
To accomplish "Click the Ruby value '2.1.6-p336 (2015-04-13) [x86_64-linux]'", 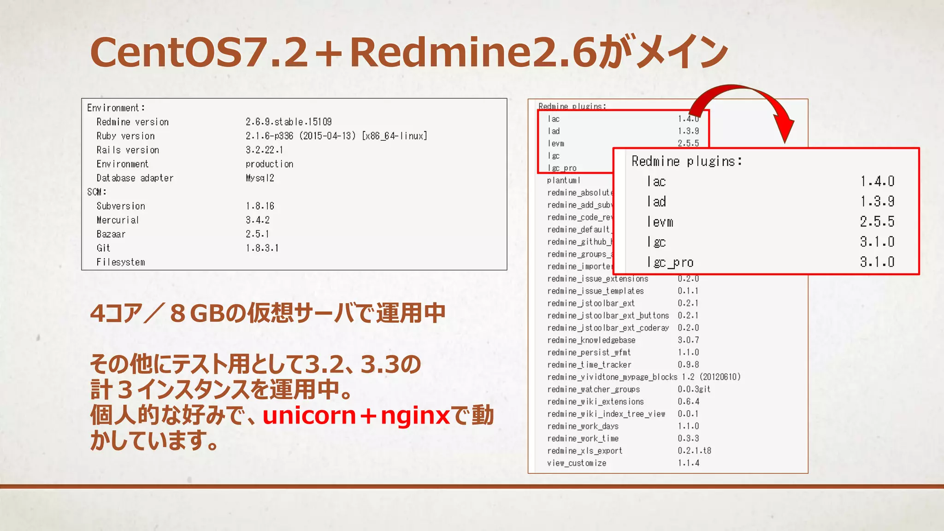I will [336, 136].
